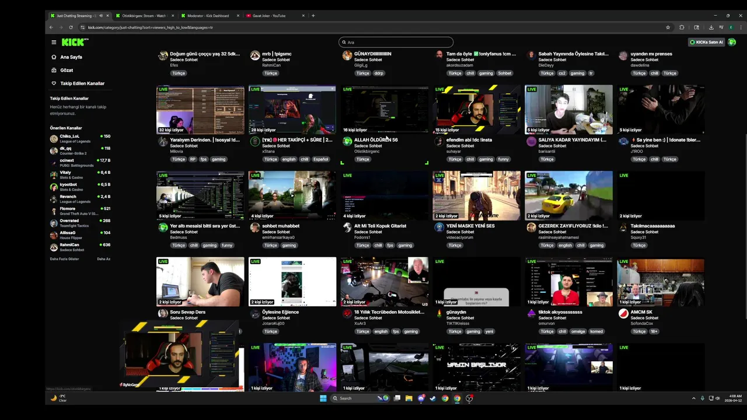This screenshot has height=420, width=747.
Task: Click the Takılmacaaaaaaaaaa stream title
Action: [652, 226]
